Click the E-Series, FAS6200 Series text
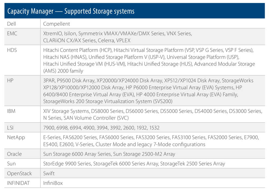This screenshot has width=271, height=189. pos(70,137)
